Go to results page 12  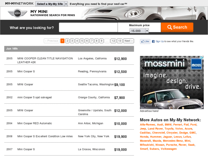(x=113, y=41)
